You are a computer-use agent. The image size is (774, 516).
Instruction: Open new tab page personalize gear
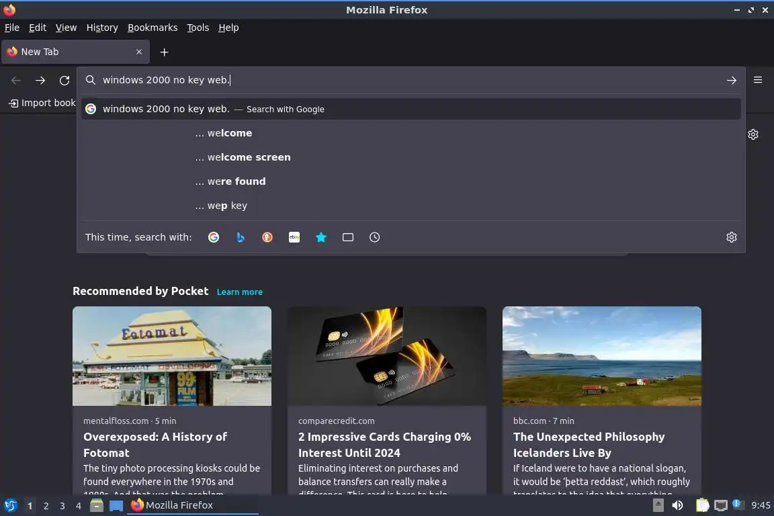[x=752, y=134]
